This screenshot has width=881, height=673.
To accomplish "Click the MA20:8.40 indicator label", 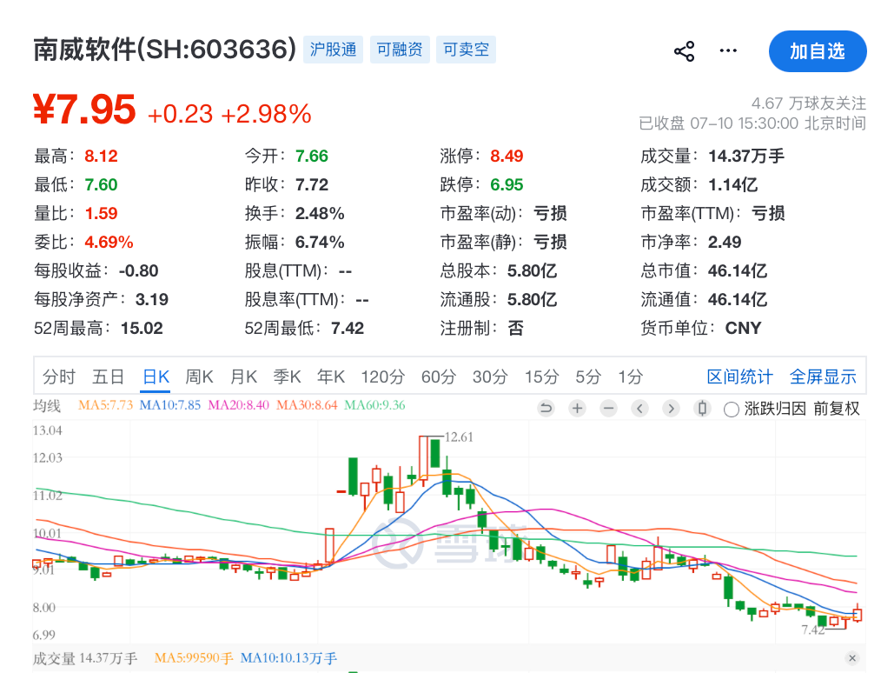I will (239, 405).
